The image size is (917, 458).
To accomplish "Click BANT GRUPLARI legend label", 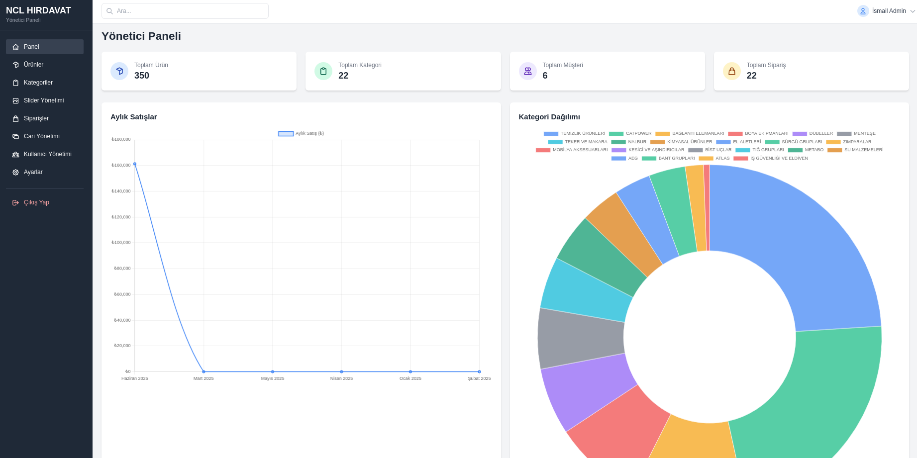I will (x=677, y=158).
